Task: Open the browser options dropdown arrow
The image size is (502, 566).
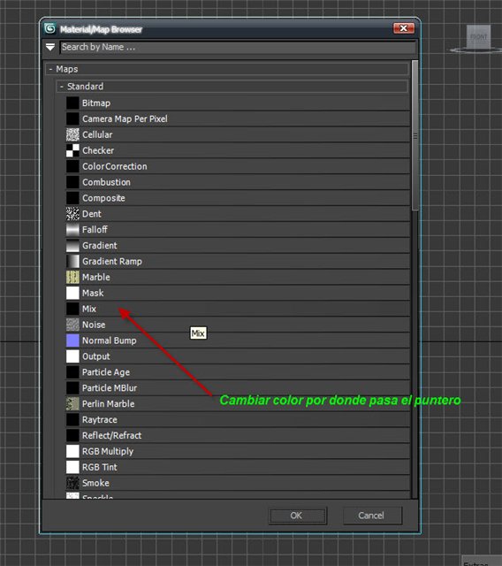Action: pyautogui.click(x=50, y=47)
